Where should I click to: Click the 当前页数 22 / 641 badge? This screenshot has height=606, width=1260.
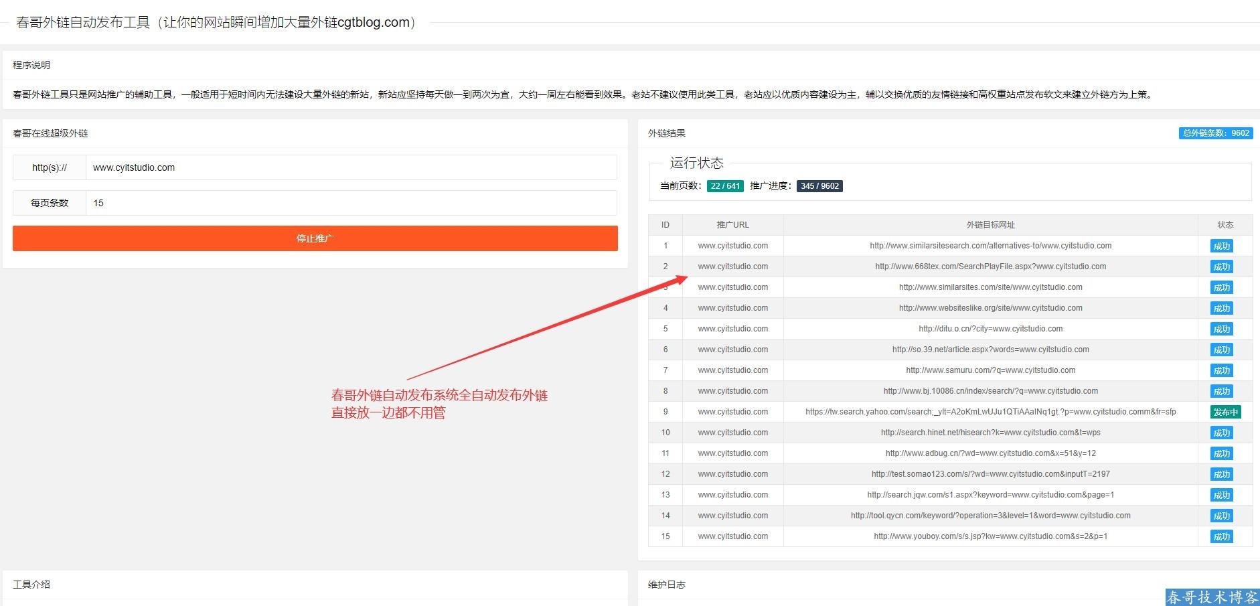click(725, 186)
